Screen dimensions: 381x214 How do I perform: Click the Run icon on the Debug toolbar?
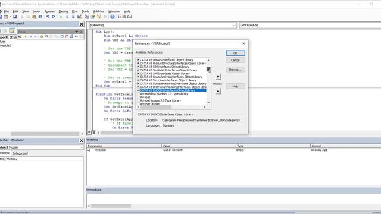point(26,36)
